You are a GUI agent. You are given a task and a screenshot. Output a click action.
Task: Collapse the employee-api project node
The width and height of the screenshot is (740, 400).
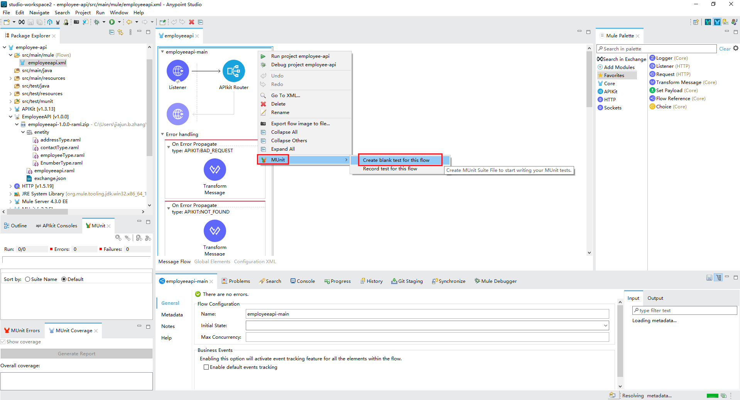pos(4,47)
